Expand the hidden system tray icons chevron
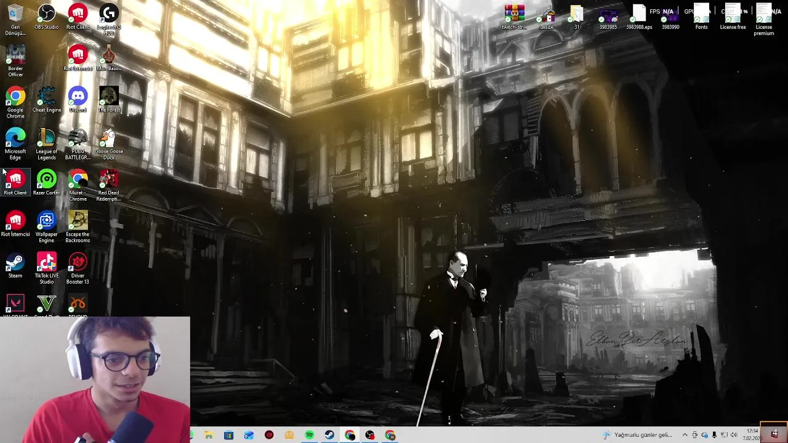This screenshot has width=788, height=443. click(685, 435)
